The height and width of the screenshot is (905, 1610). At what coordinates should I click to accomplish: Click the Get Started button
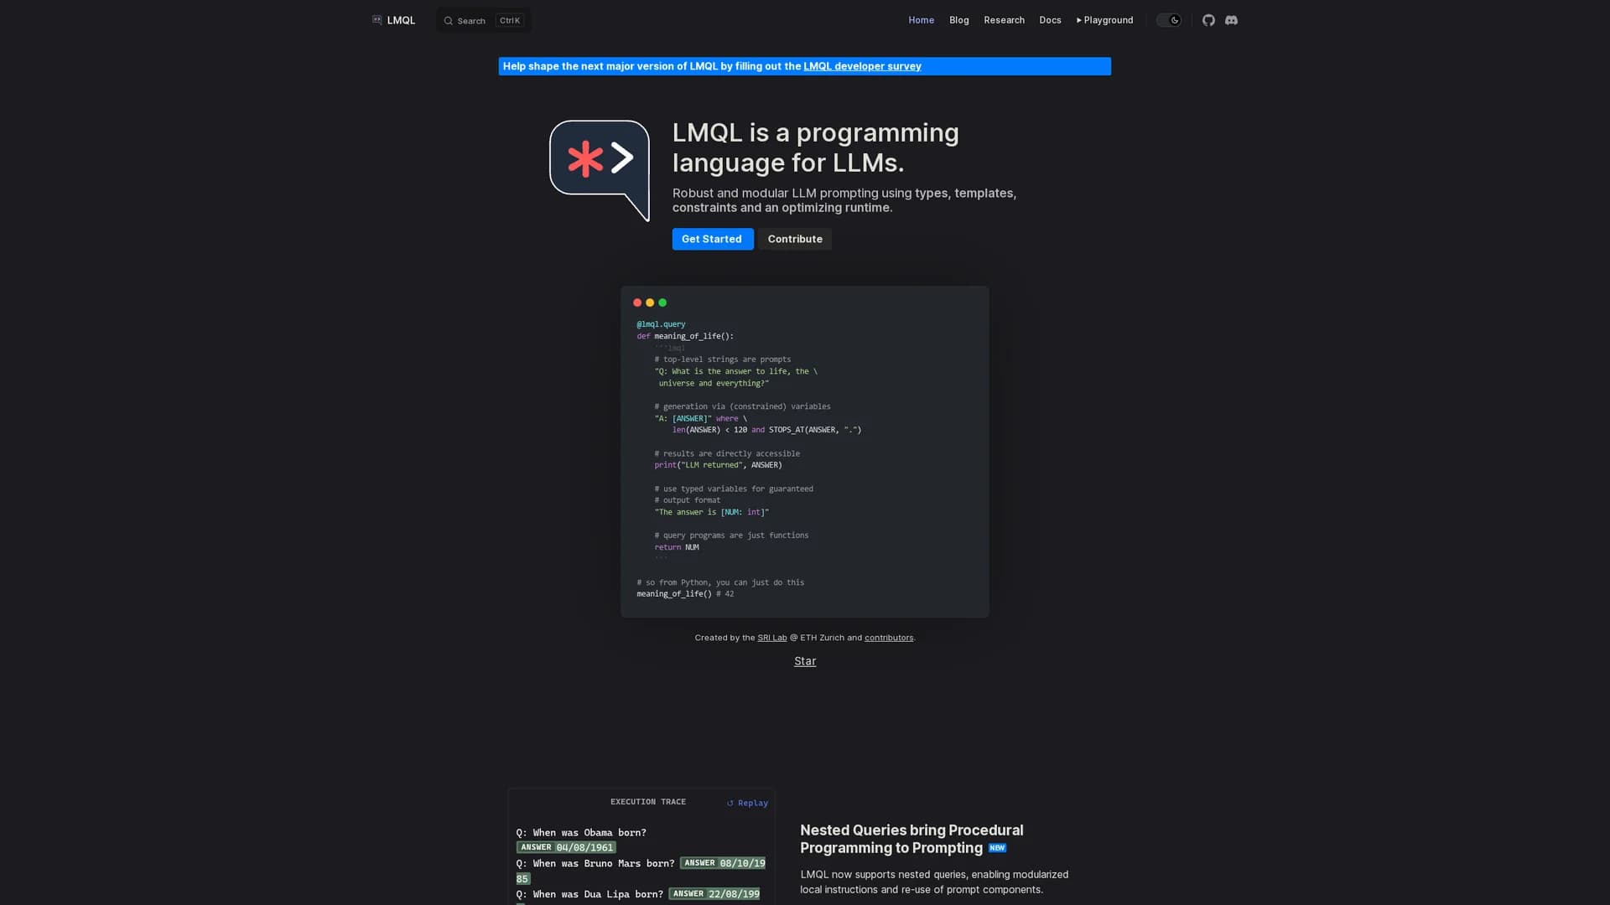712,239
